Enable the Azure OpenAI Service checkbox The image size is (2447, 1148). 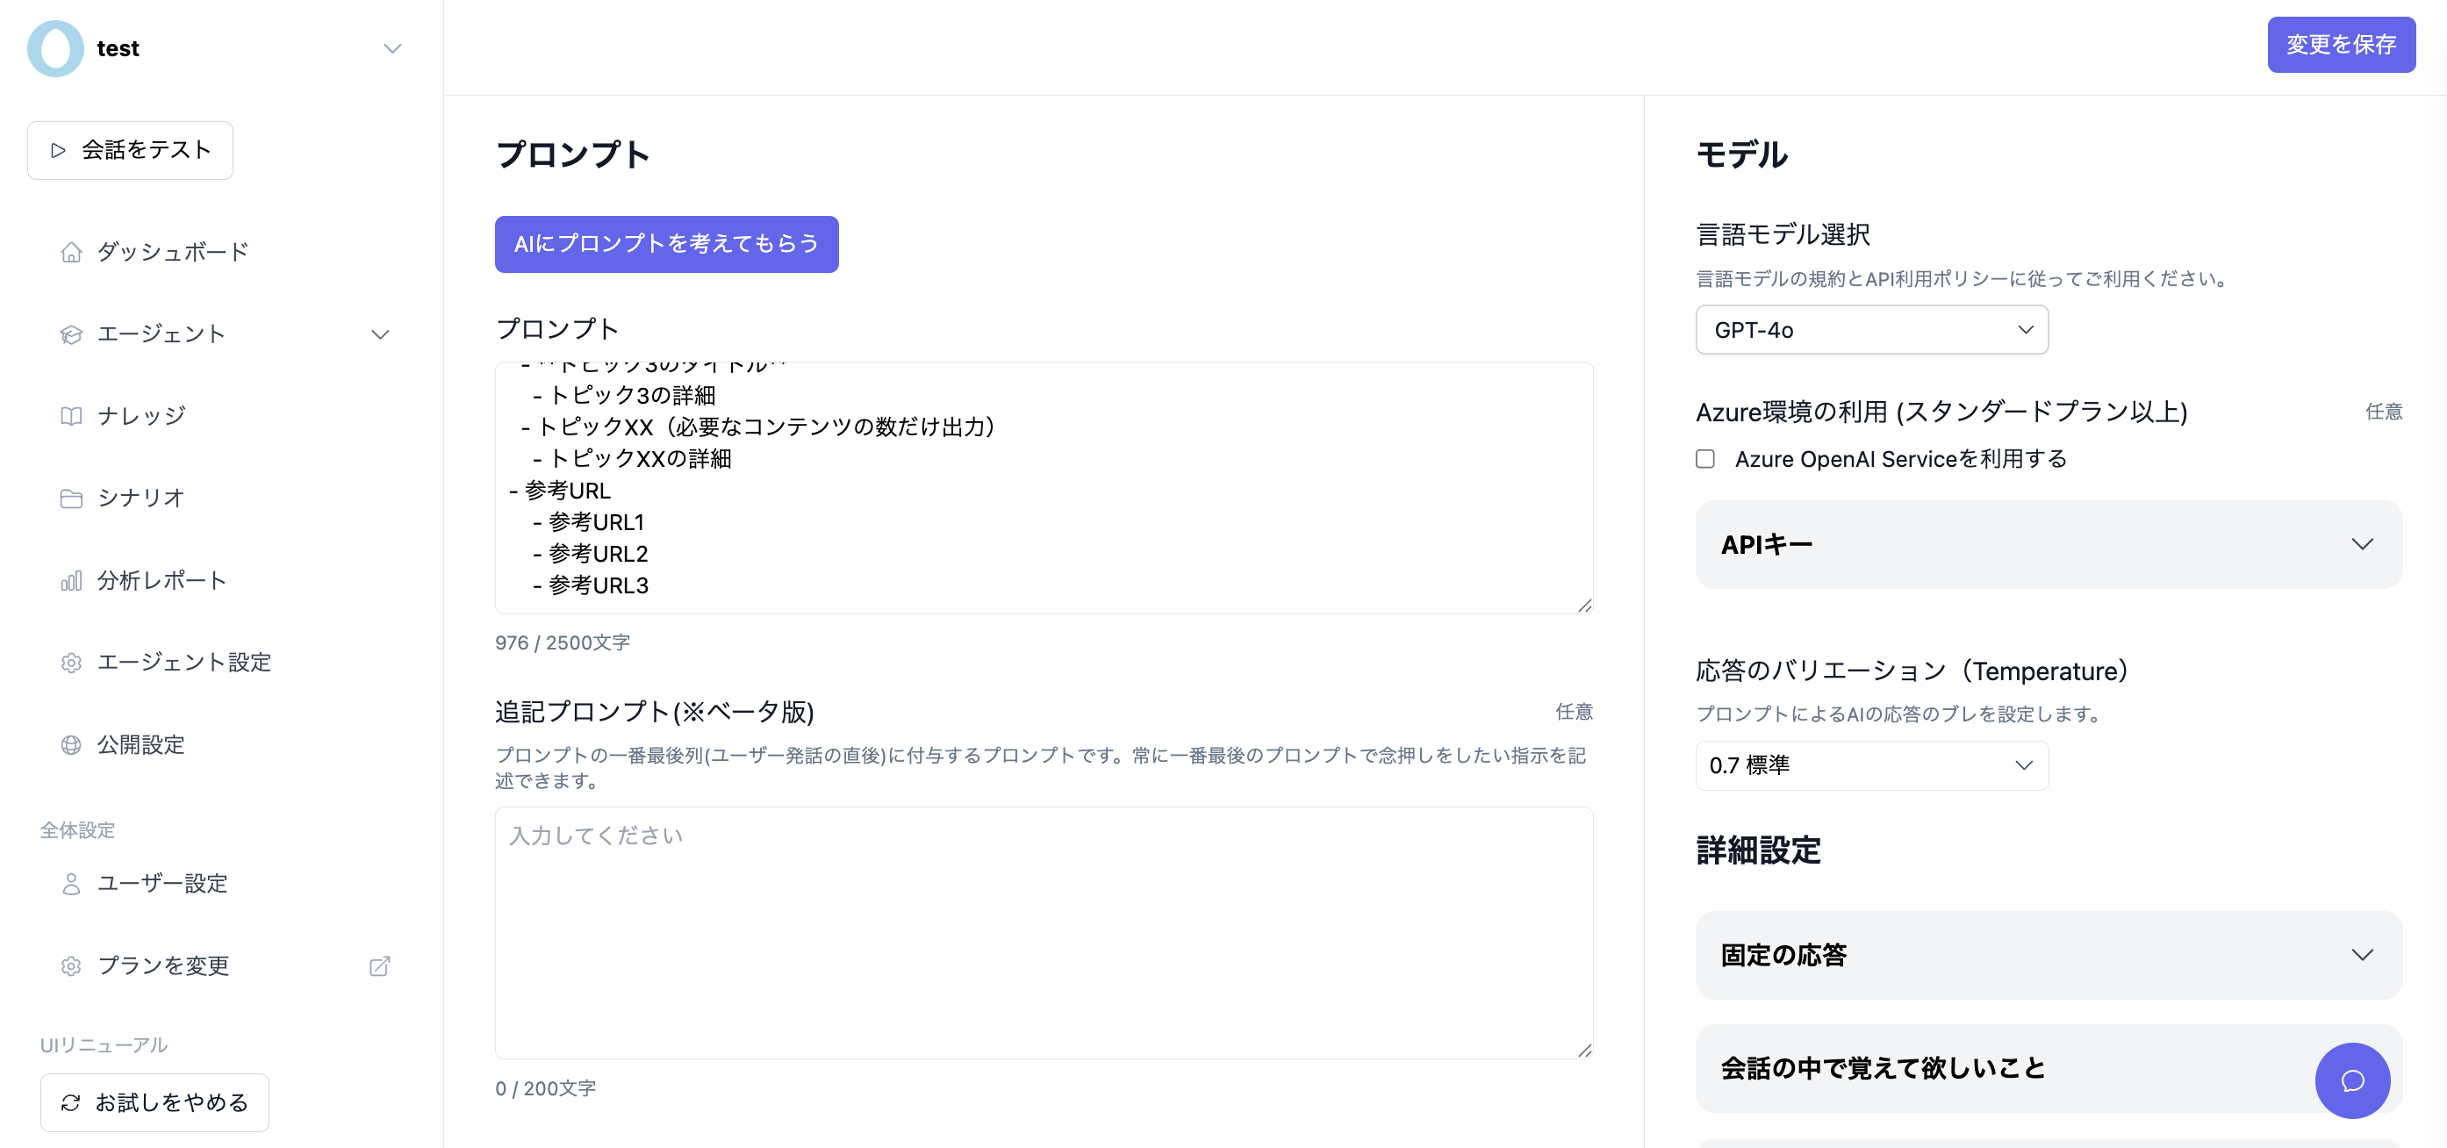1705,459
